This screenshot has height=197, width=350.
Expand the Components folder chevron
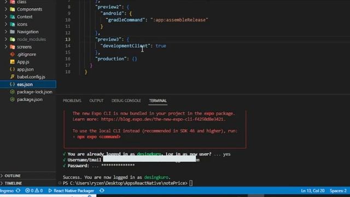[6, 9]
